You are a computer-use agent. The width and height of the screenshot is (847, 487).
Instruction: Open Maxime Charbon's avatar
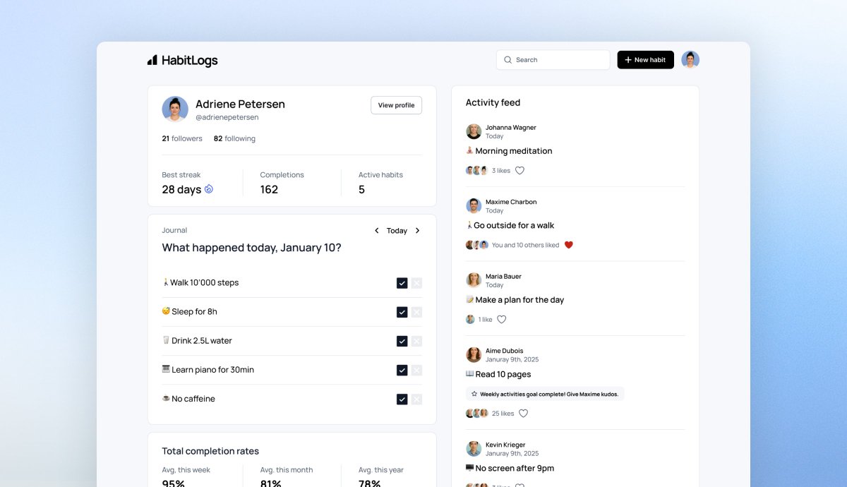click(x=474, y=206)
